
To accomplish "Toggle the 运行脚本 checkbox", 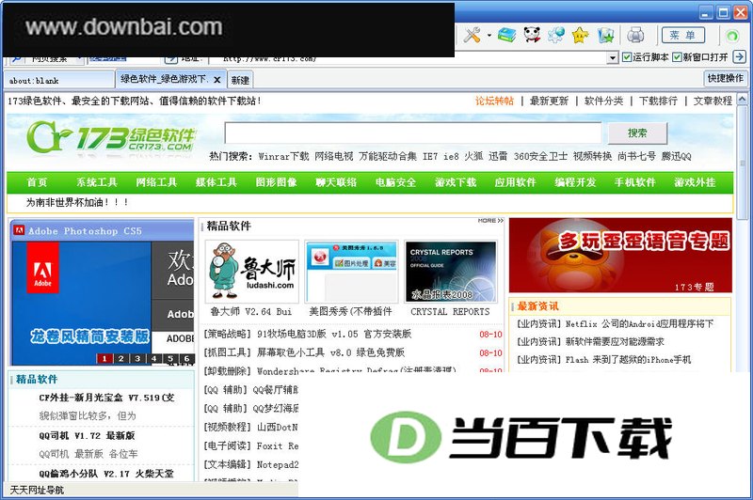I will pyautogui.click(x=627, y=57).
